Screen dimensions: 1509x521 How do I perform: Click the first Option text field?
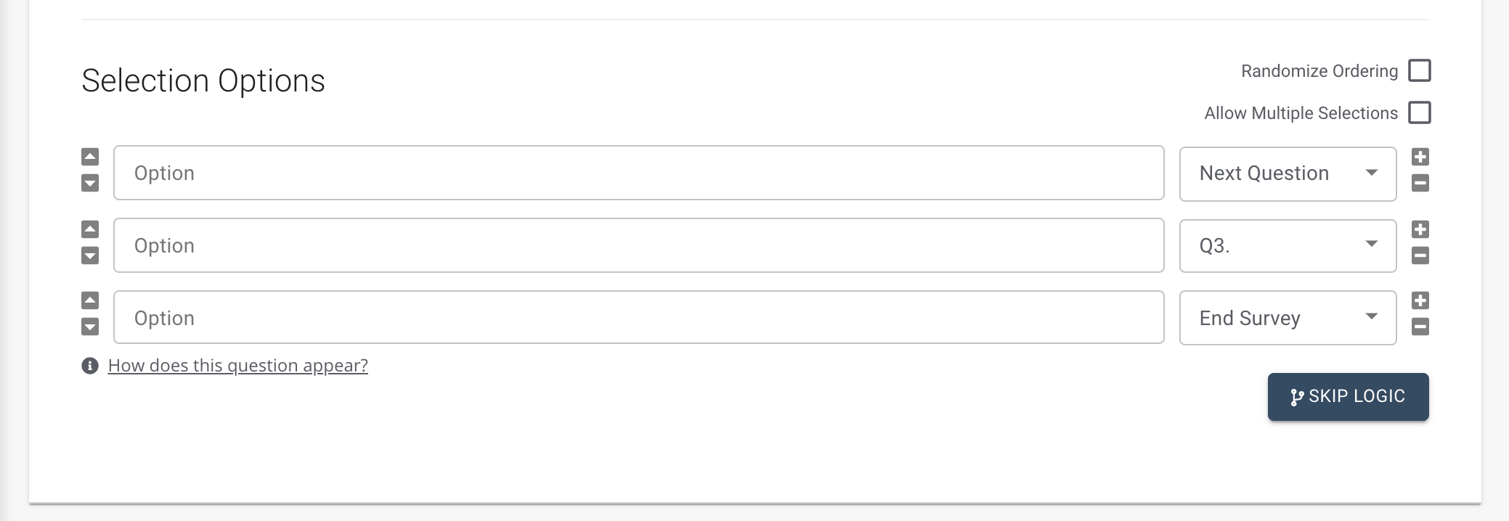pyautogui.click(x=638, y=173)
